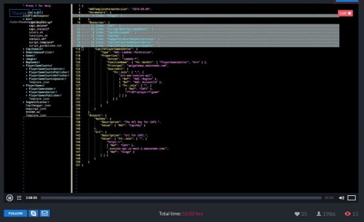Click the FOLLOW button

(x=16, y=214)
